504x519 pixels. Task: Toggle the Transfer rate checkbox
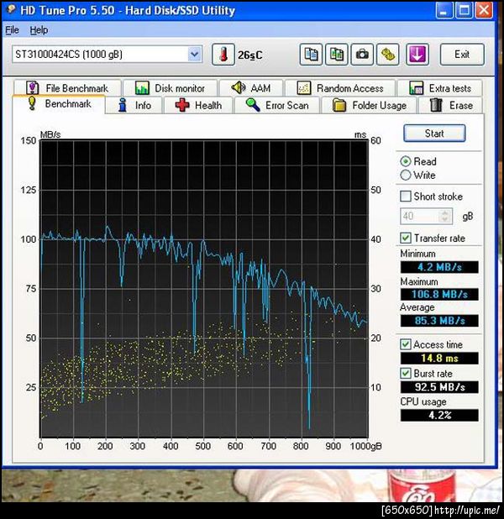click(x=406, y=238)
